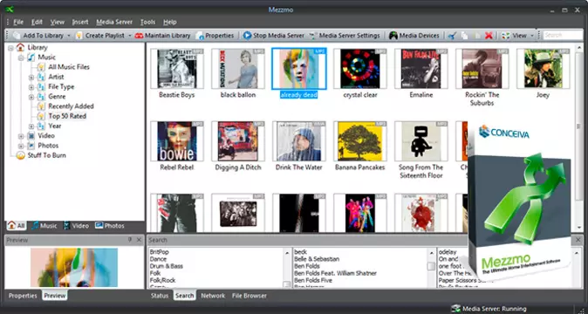Open the View dropdown in the toolbar
The height and width of the screenshot is (314, 588).
[532, 36]
